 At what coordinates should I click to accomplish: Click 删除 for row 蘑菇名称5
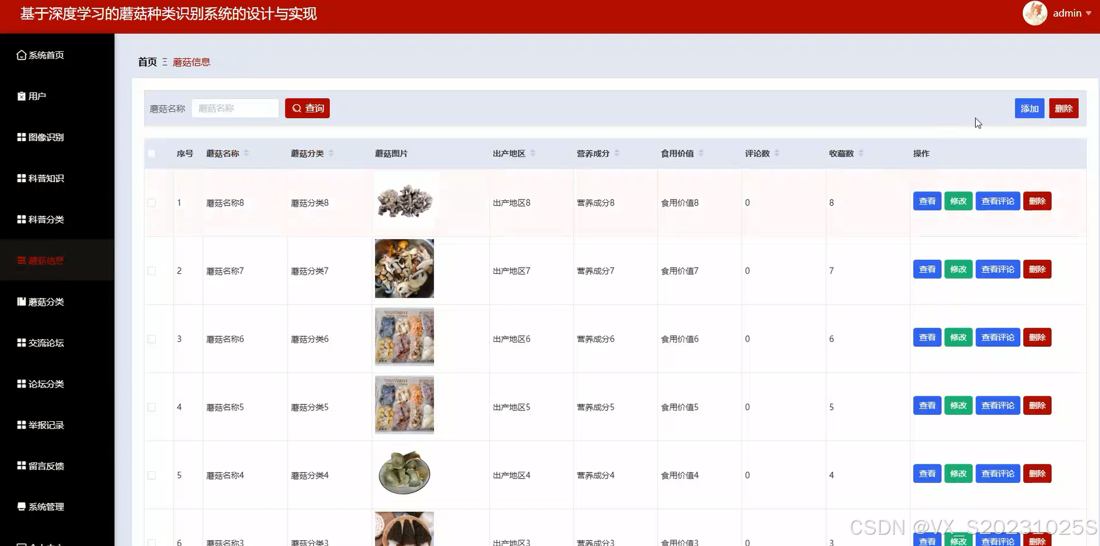tap(1037, 405)
